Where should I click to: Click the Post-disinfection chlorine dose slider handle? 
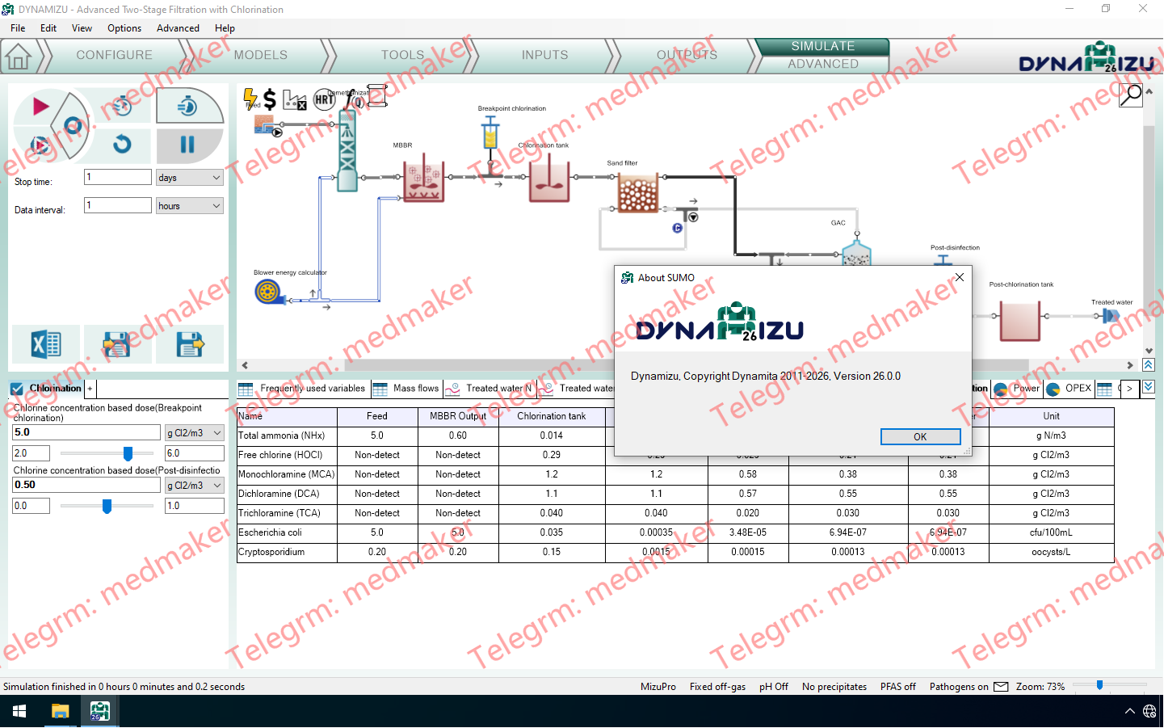(x=107, y=506)
